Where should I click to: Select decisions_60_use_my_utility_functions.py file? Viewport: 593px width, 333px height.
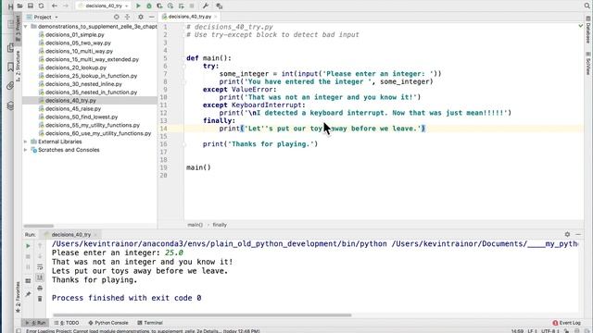(x=98, y=133)
